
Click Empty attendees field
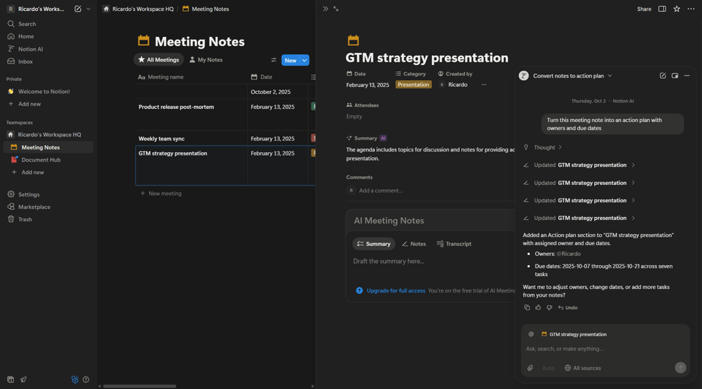354,116
